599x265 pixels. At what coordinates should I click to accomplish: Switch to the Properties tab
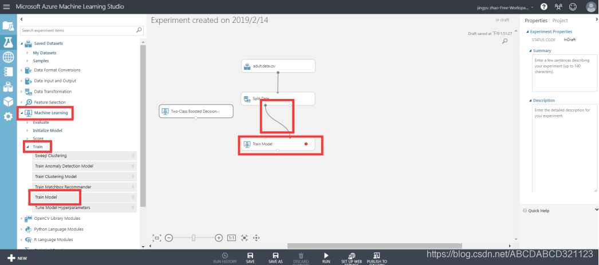click(x=535, y=21)
